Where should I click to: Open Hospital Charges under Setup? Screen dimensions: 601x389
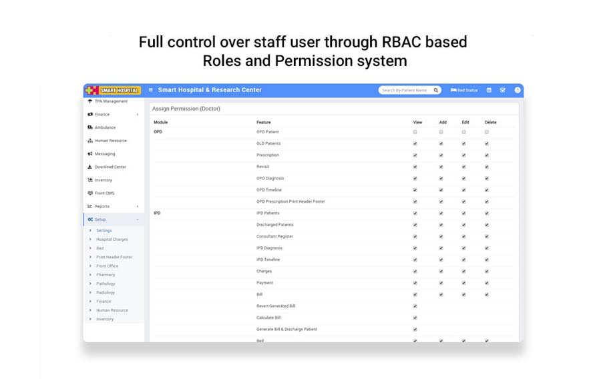112,239
